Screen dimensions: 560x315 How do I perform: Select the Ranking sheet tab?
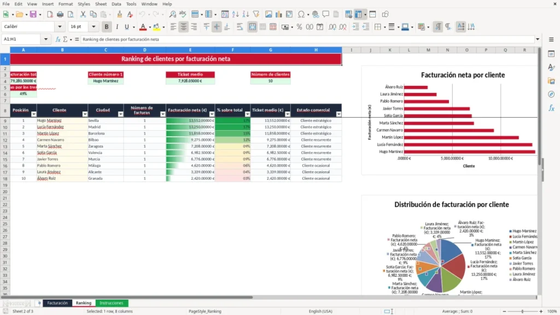click(84, 303)
